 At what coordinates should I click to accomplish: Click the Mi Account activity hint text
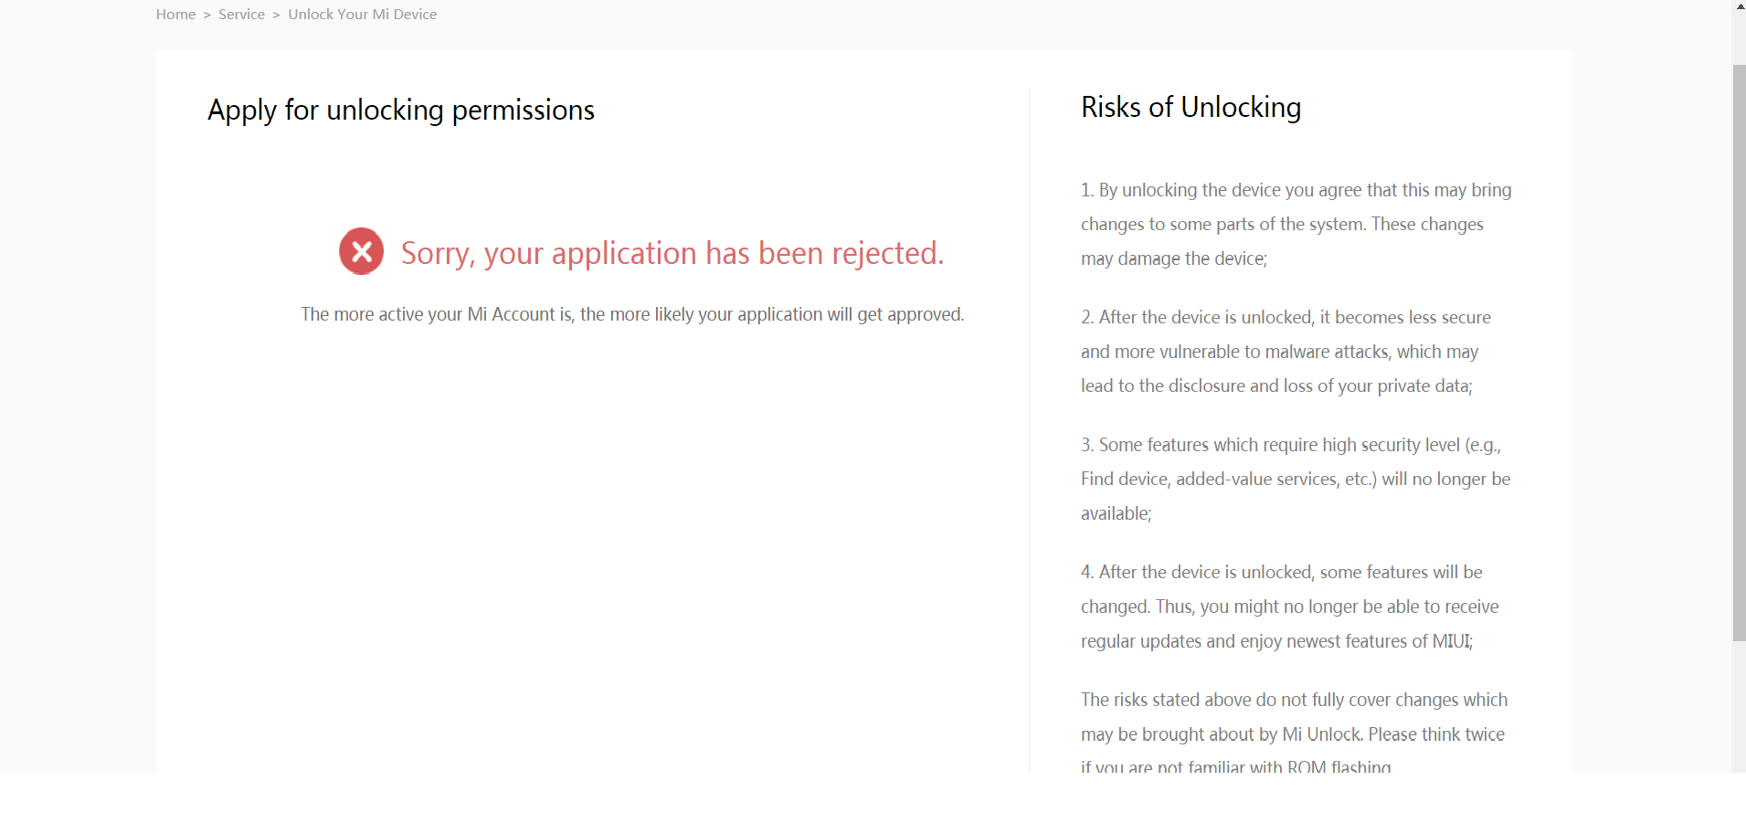pyautogui.click(x=632, y=314)
